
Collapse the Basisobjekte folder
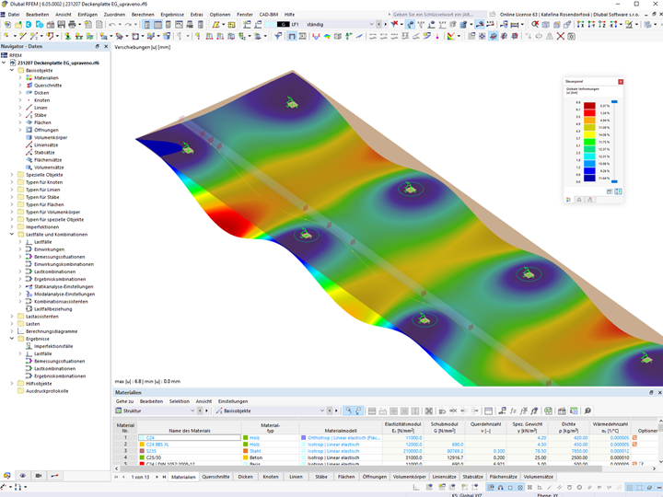pyautogui.click(x=12, y=70)
